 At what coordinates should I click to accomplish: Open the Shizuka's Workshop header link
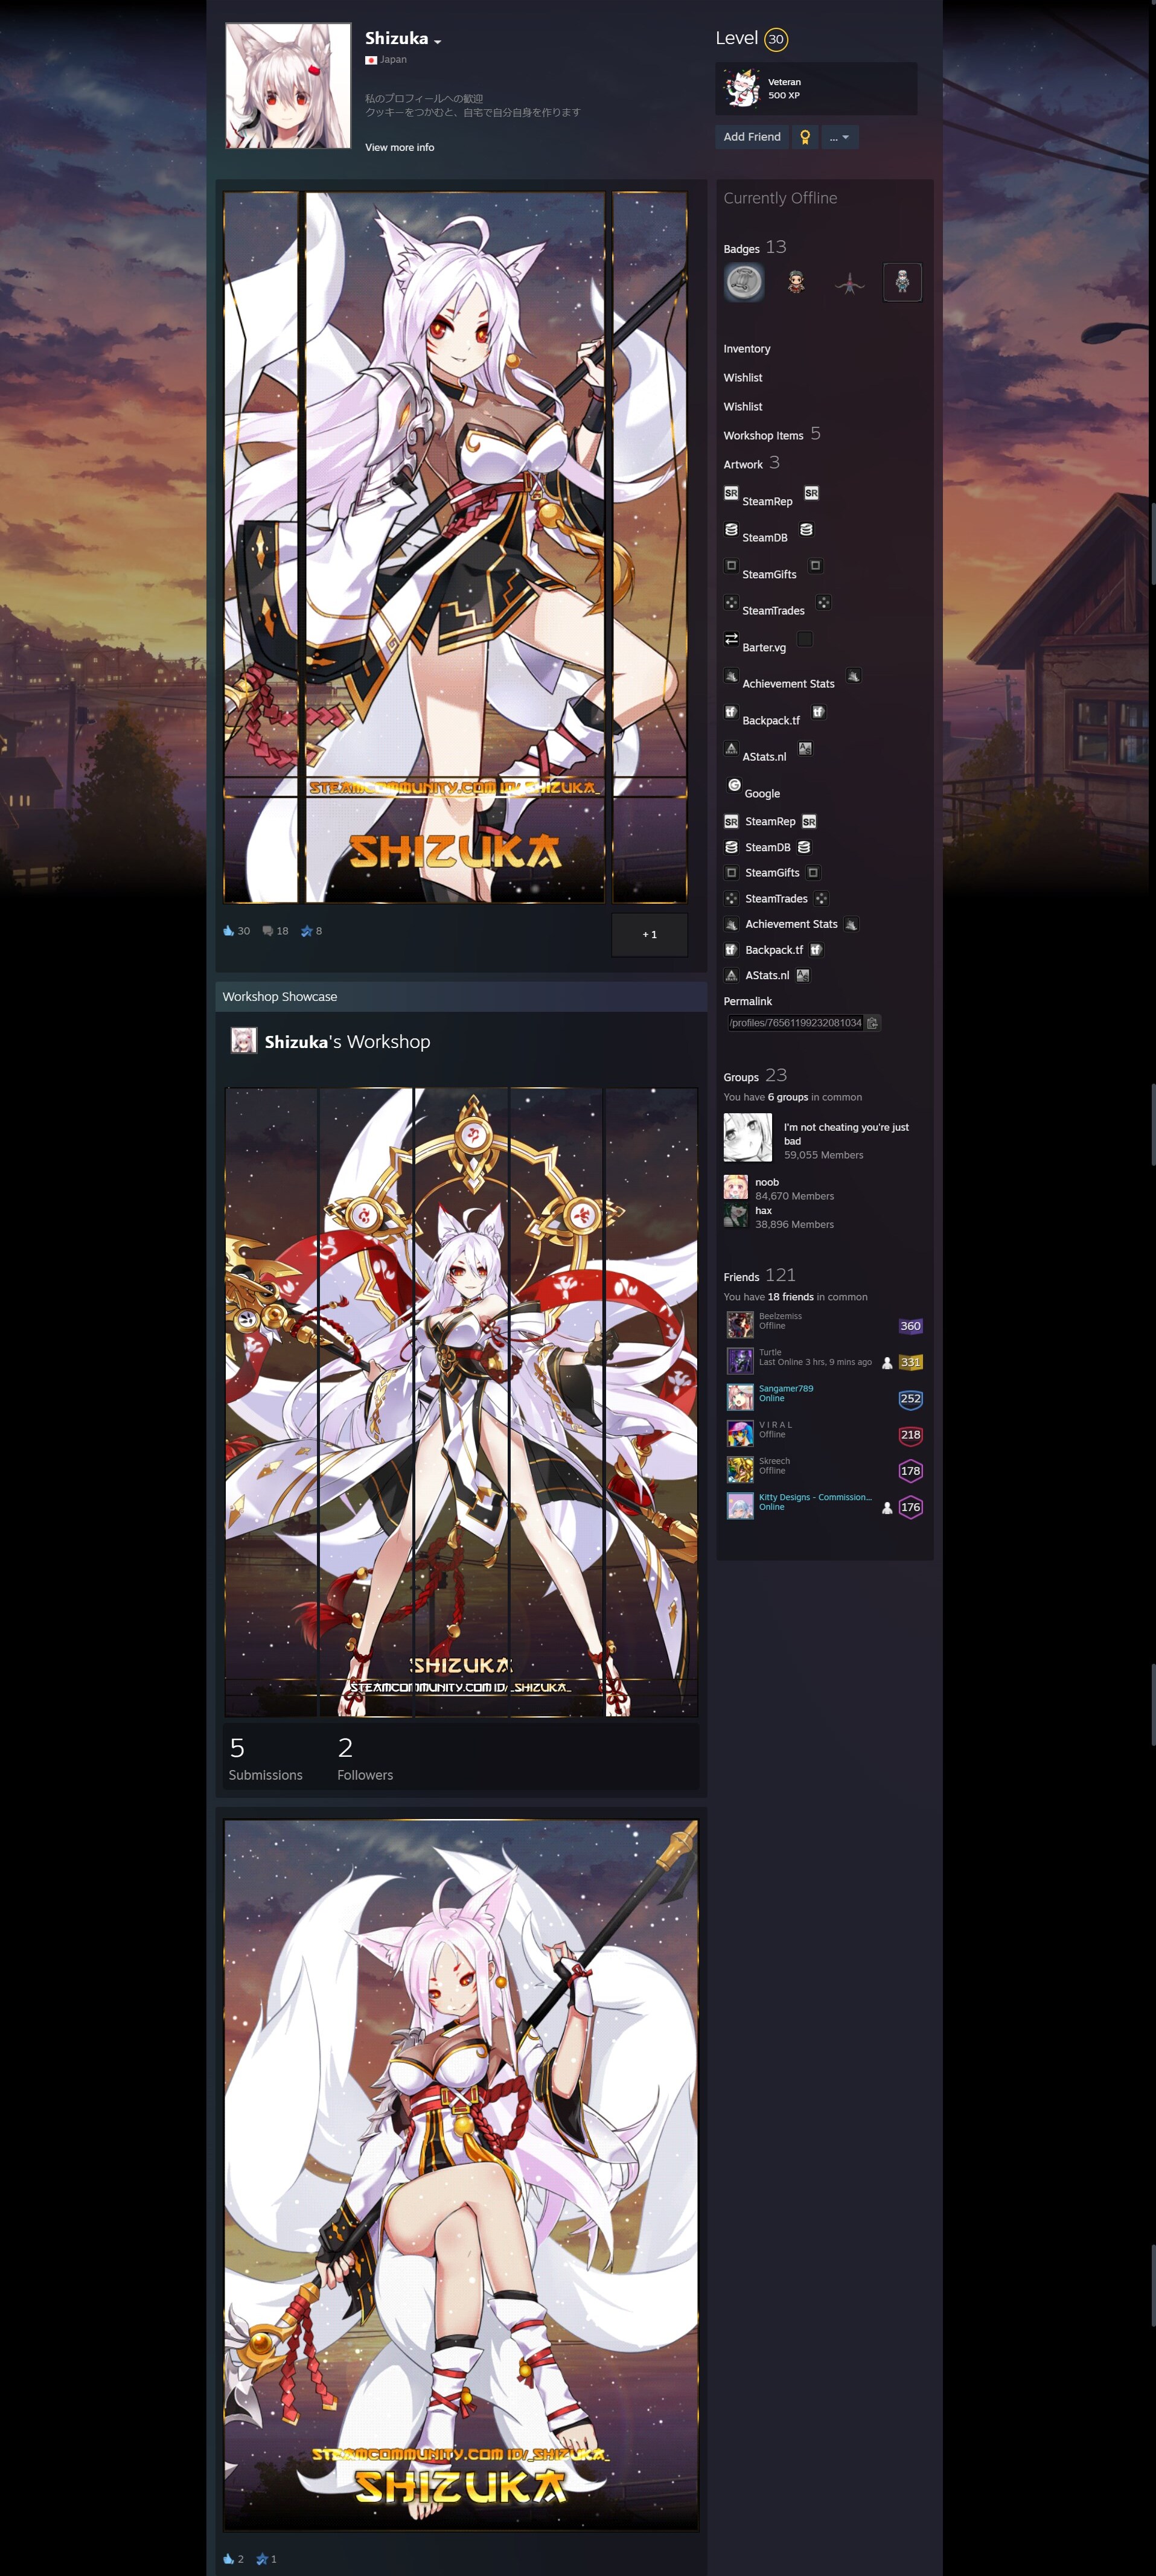tap(347, 1042)
